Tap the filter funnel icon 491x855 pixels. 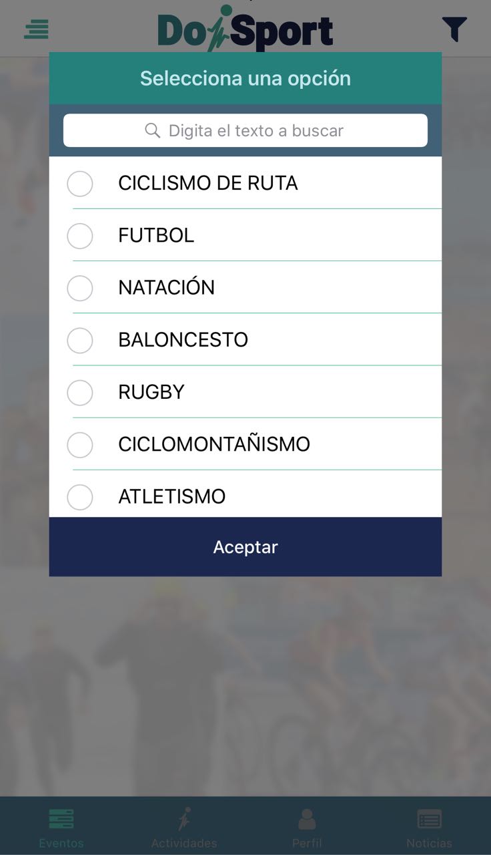(454, 29)
